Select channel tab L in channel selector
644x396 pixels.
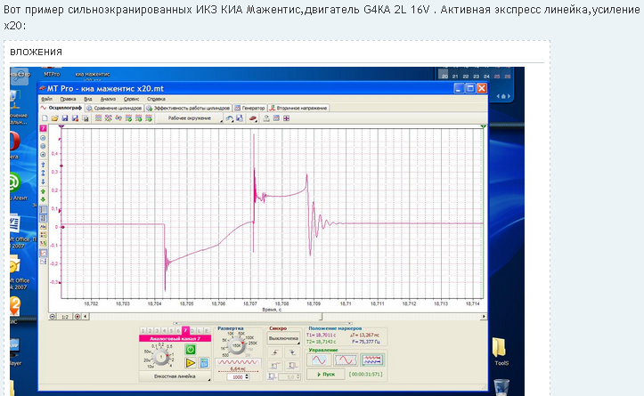tap(200, 331)
